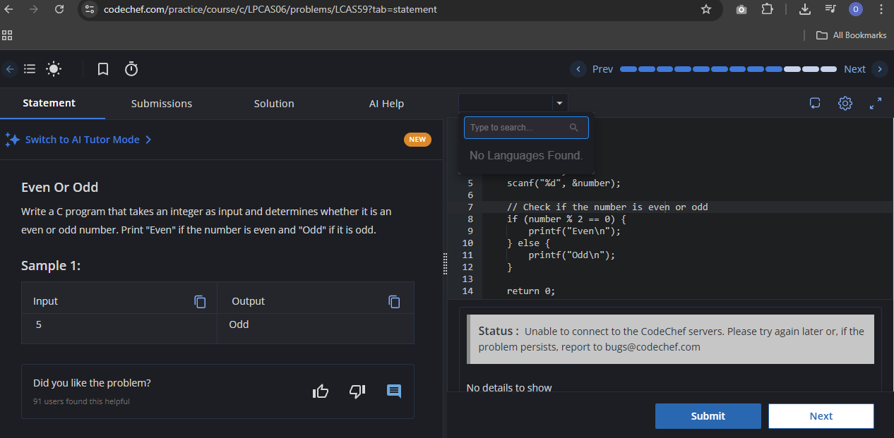Click the NEW badge
The image size is (894, 438).
[417, 140]
